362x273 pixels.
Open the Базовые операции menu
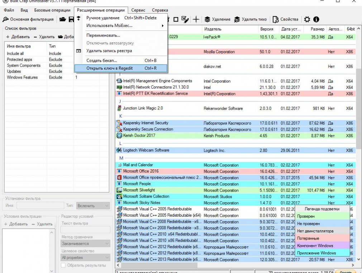(52, 10)
